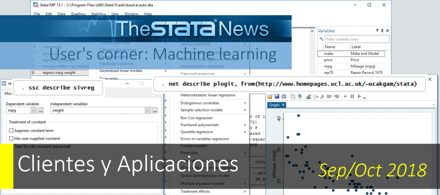This screenshot has width=440, height=195.
Task: Open the Play button dropdown arrow
Action: point(364,97)
